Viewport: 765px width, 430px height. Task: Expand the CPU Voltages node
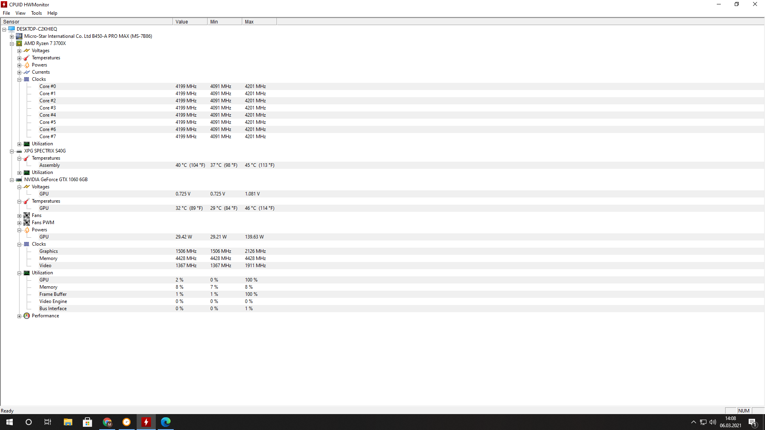point(19,51)
